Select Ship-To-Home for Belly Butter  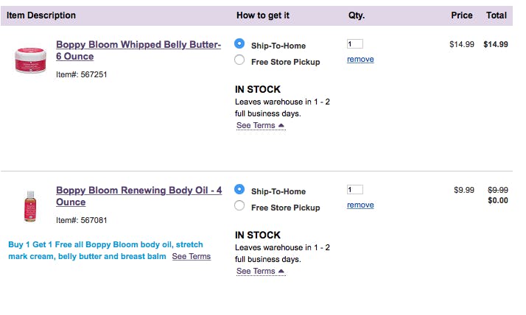(x=239, y=43)
